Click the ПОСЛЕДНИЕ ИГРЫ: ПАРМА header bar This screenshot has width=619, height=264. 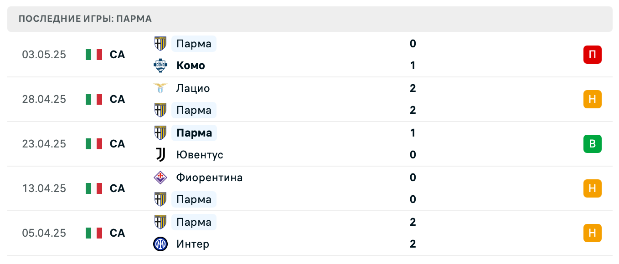85,19
